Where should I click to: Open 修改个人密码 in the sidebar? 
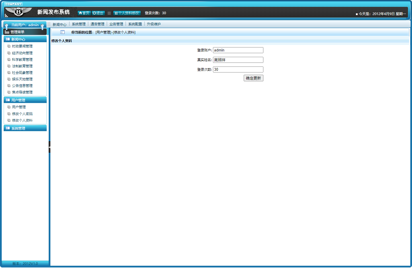coord(22,114)
